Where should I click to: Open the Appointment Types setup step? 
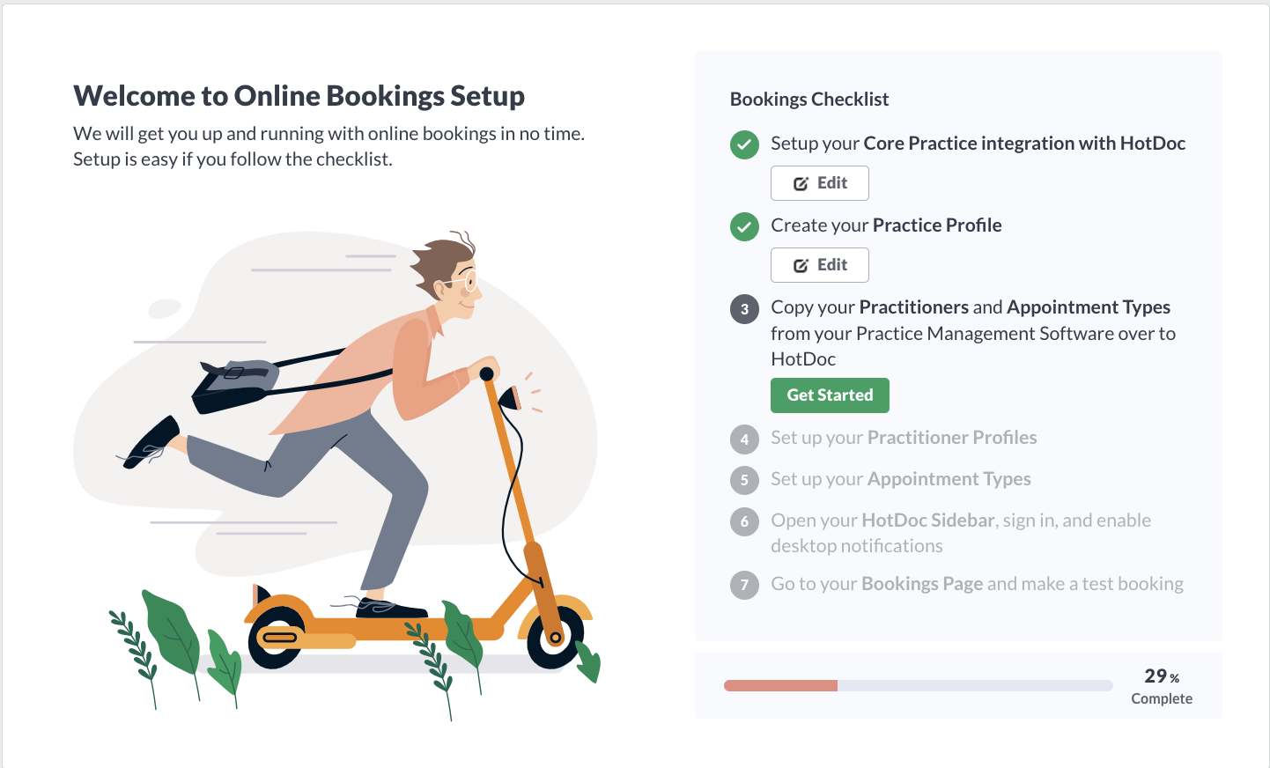tap(901, 479)
